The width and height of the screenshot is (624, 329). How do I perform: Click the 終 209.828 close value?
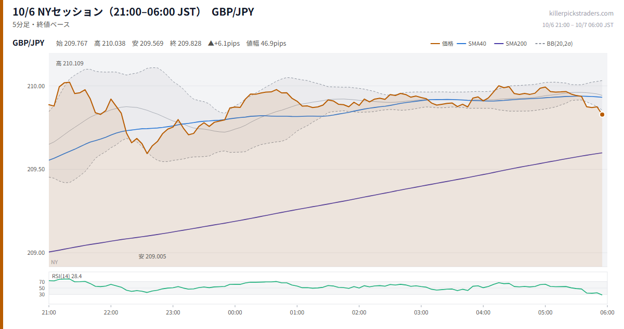[x=186, y=43]
